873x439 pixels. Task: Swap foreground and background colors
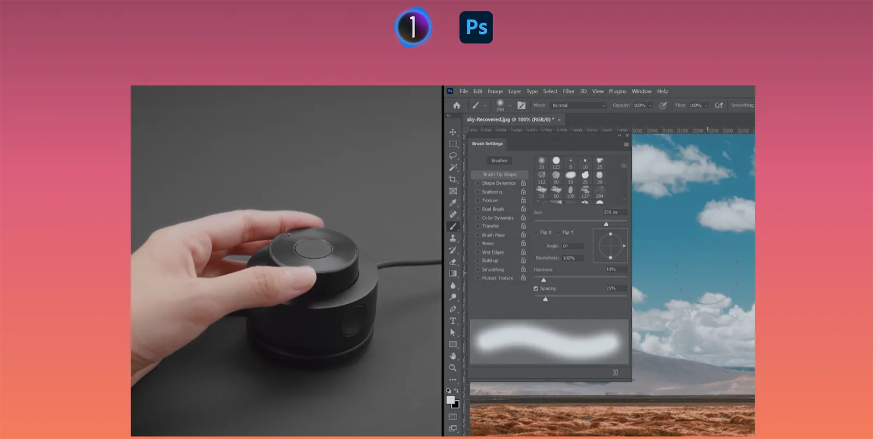pyautogui.click(x=457, y=390)
